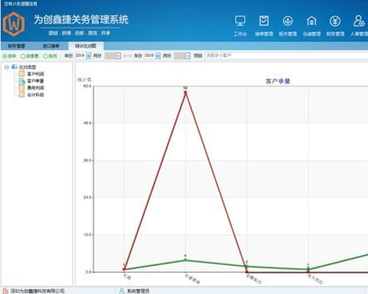The height and width of the screenshot is (294, 368).
Task: Open the yen symbol 财务管理 icon
Action: point(335,21)
